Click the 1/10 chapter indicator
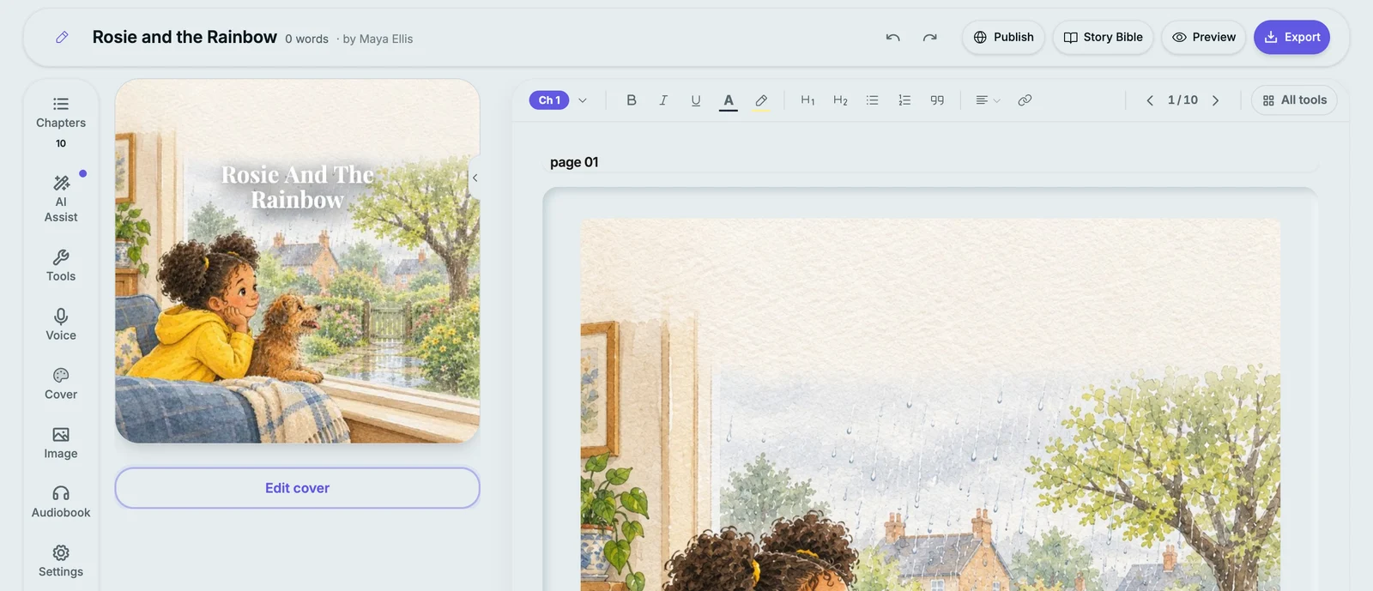 tap(1182, 100)
